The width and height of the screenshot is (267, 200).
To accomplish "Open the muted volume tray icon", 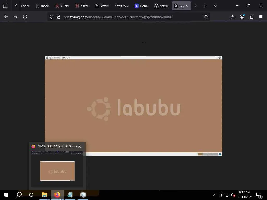I will 233,195.
